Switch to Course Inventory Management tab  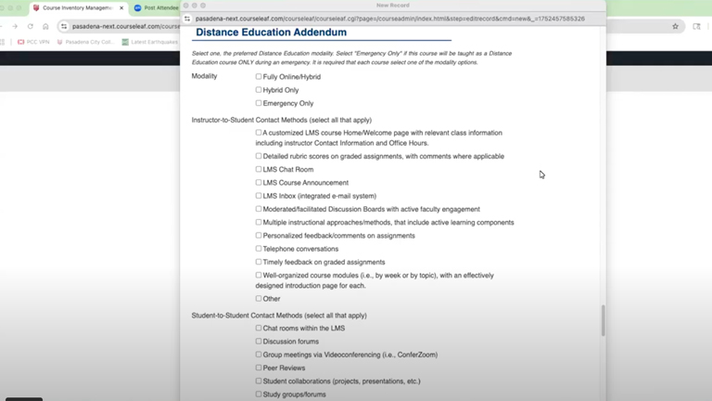77,7
